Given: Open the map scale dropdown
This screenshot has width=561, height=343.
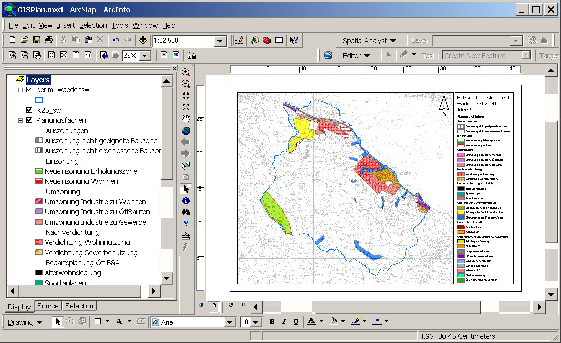Looking at the screenshot, I should point(220,41).
